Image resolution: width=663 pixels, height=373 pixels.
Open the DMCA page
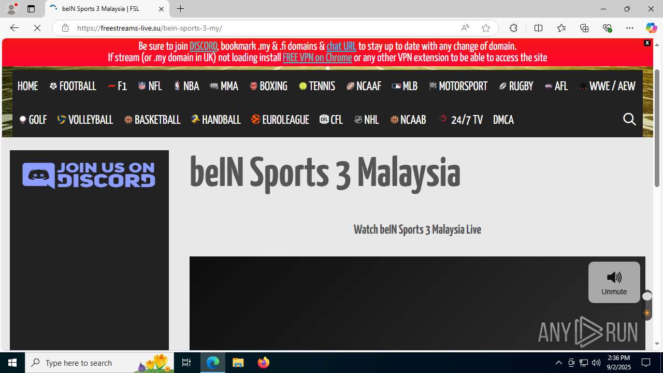[503, 120]
